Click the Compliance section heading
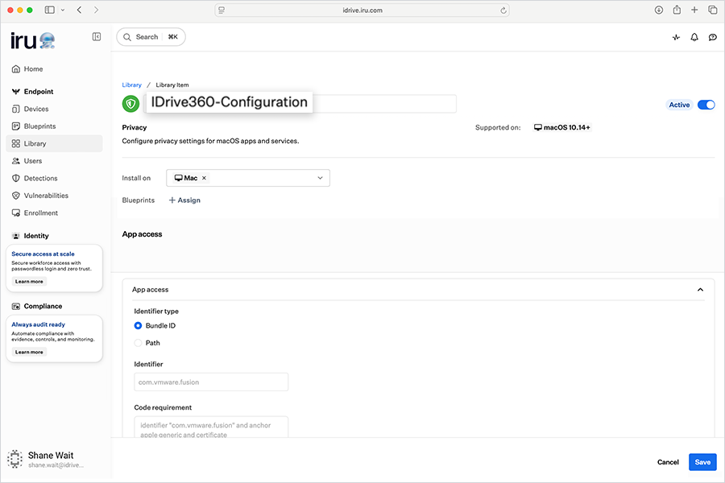725x483 pixels. coord(43,307)
